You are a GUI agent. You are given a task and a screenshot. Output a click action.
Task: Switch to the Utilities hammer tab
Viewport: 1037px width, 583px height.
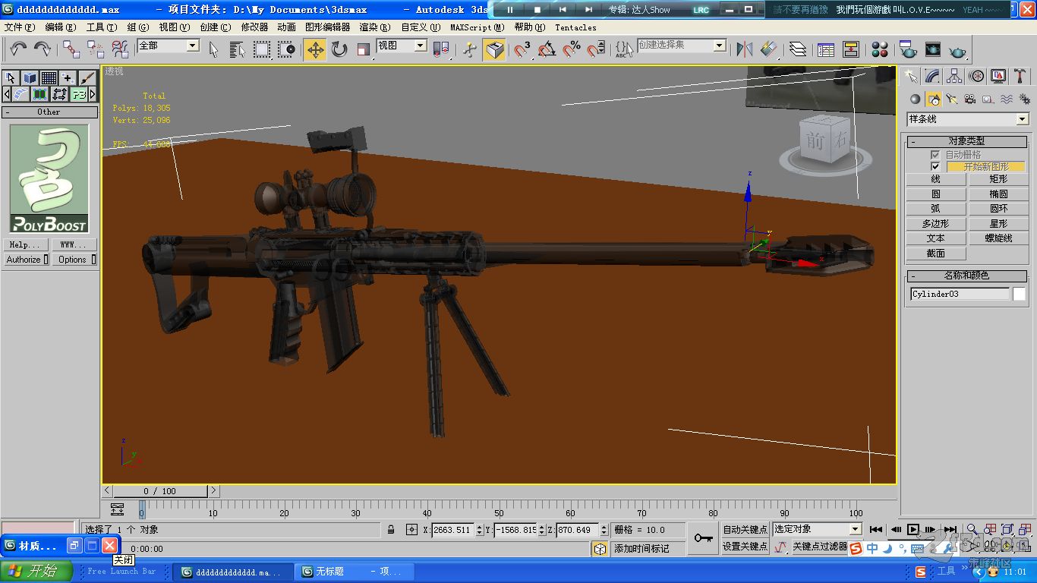tap(1020, 76)
